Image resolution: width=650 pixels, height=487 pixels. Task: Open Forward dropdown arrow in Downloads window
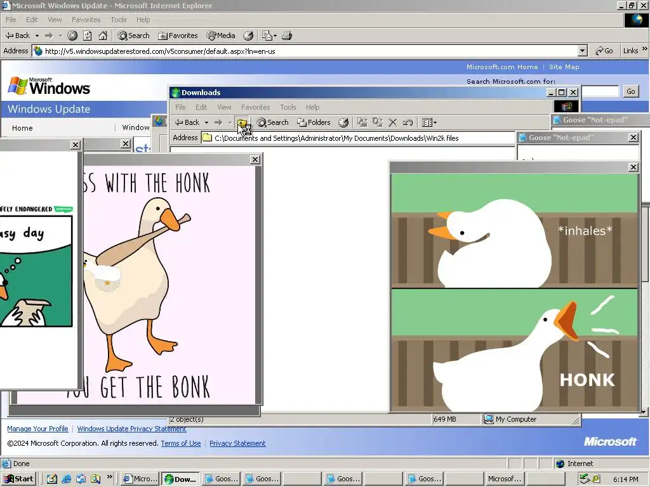[230, 122]
